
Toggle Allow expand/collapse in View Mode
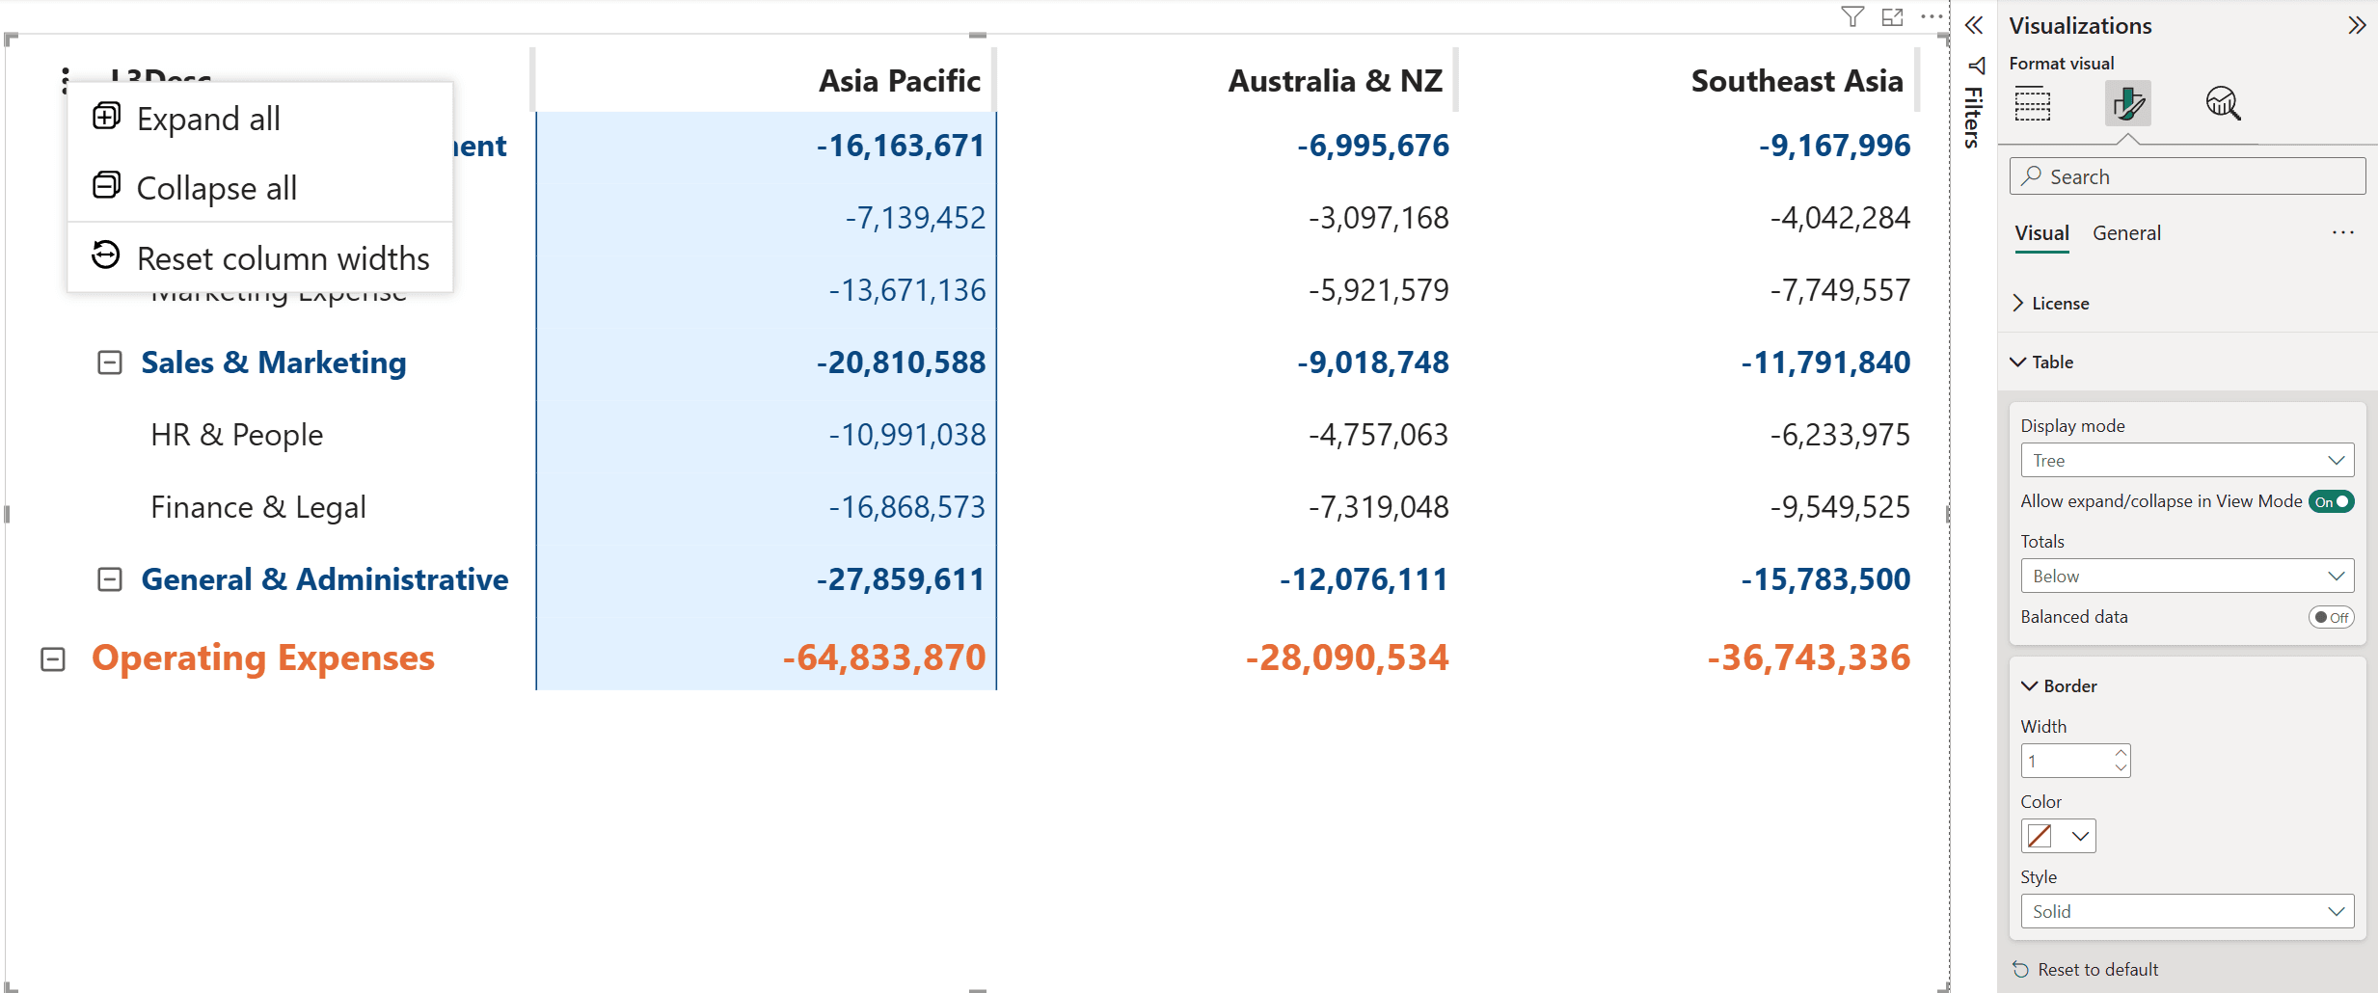tap(2331, 501)
